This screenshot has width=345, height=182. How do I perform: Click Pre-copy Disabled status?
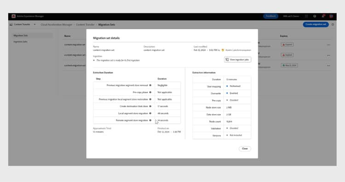(232, 100)
